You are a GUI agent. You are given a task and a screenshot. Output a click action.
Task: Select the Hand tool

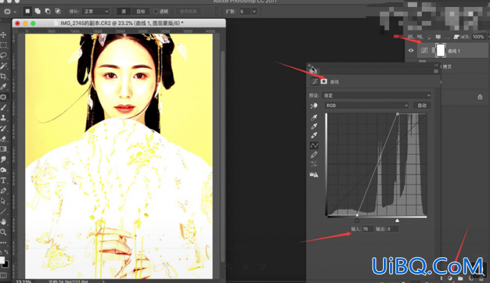pos(3,222)
